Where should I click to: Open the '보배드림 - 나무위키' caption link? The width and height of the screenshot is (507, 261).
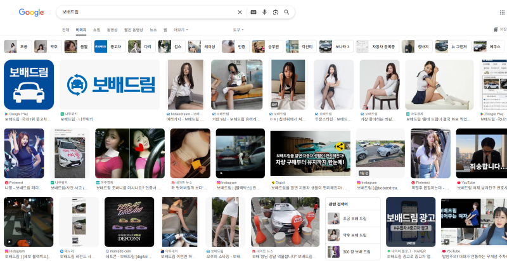click(77, 119)
